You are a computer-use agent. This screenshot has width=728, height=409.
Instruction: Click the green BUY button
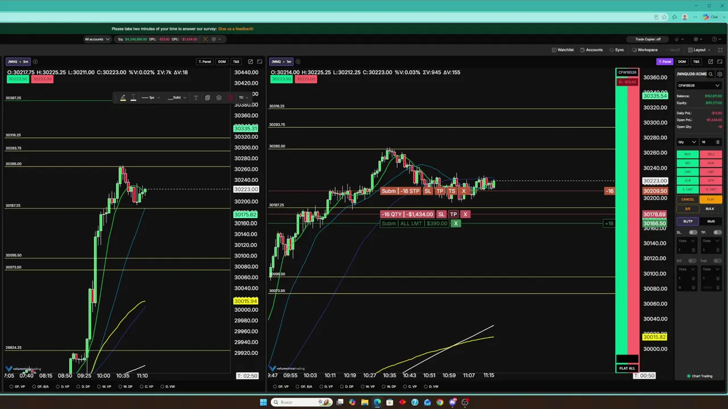click(688, 154)
